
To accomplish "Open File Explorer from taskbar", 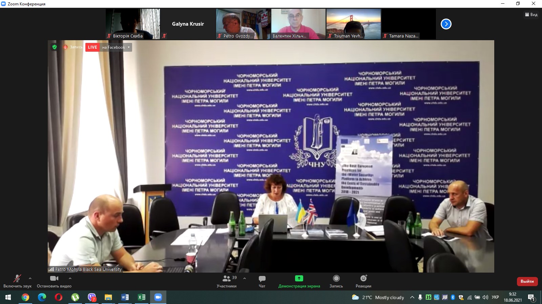I will [108, 297].
